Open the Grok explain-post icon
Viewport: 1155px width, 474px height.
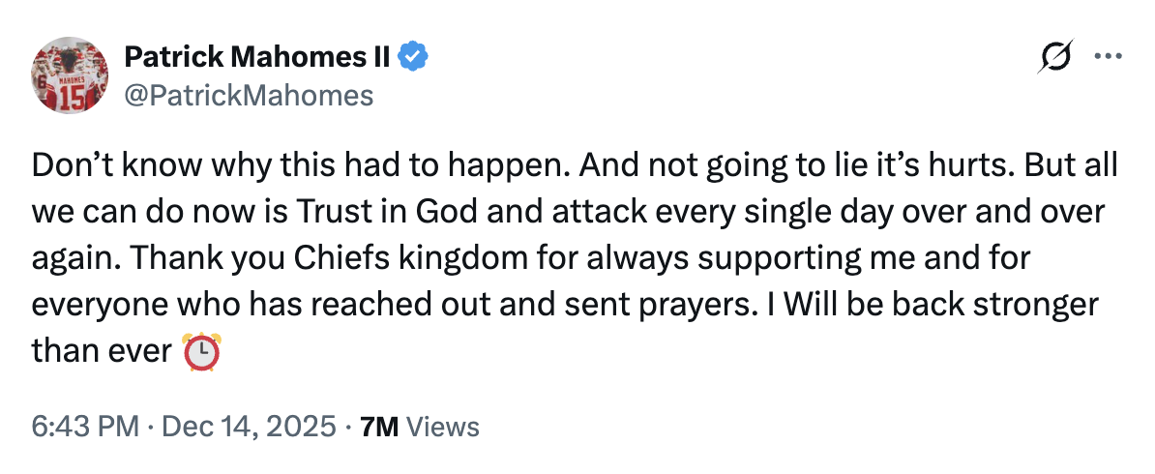pos(1054,56)
